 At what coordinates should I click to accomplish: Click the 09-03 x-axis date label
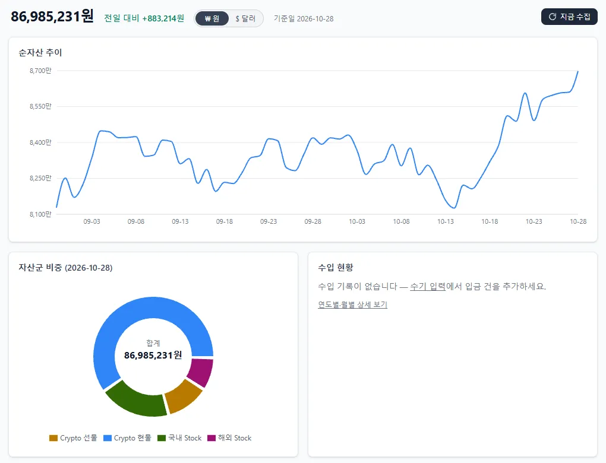[91, 221]
